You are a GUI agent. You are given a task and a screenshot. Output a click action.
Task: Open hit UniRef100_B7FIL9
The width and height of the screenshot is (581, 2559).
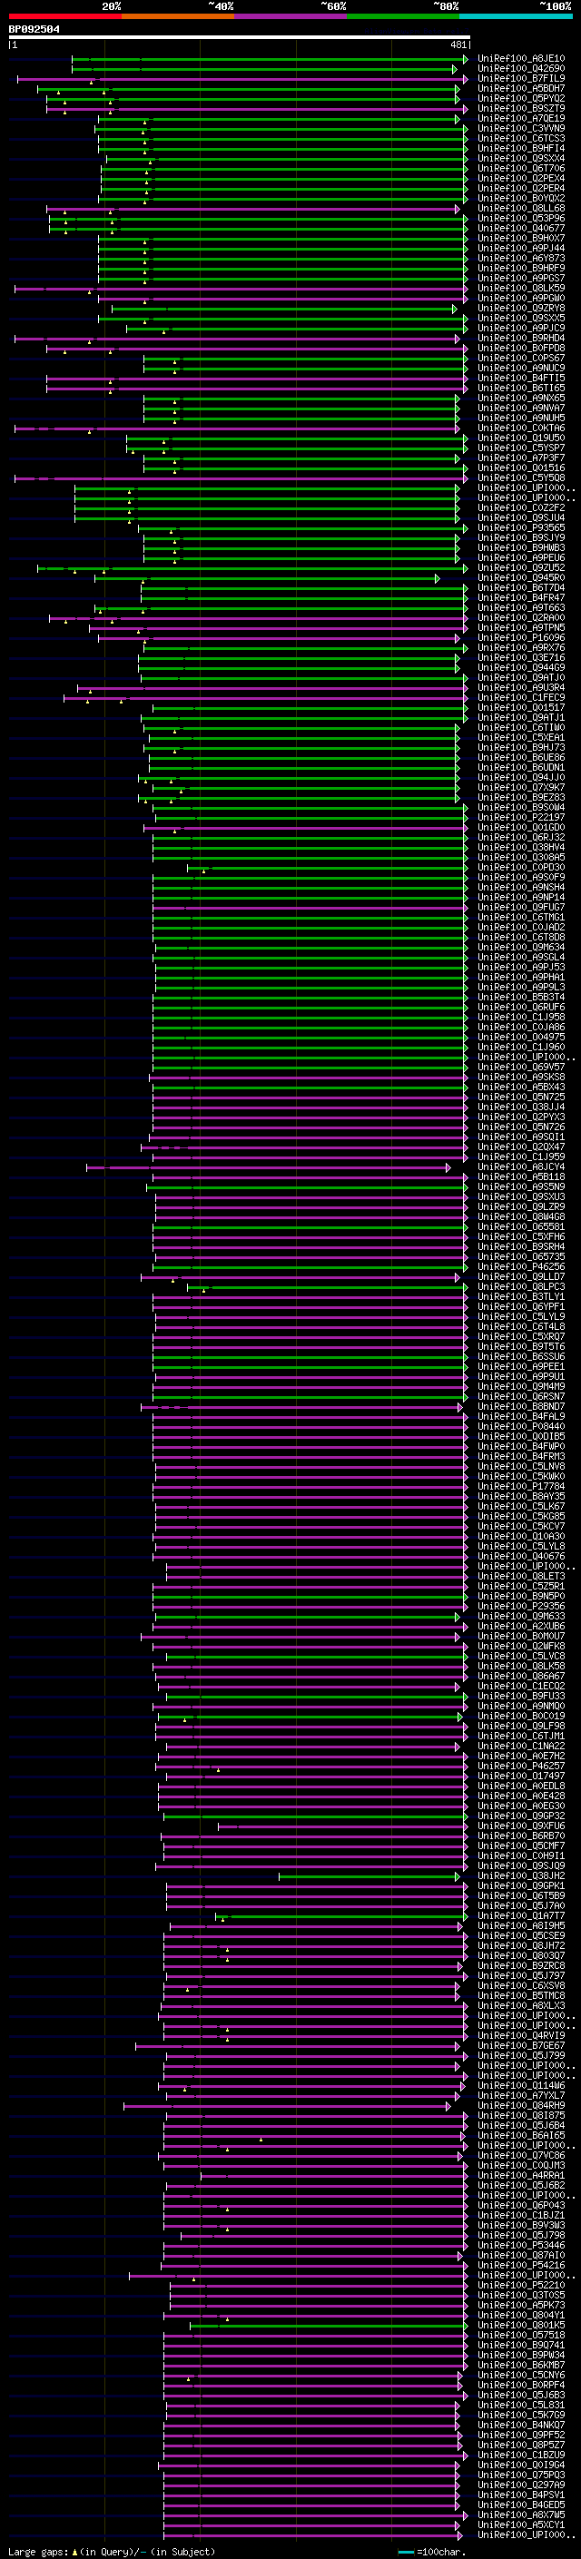coord(520,78)
